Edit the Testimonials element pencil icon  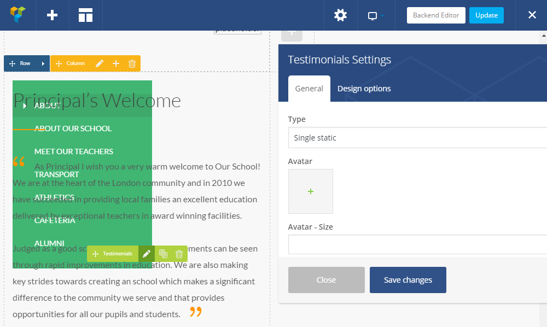[146, 253]
